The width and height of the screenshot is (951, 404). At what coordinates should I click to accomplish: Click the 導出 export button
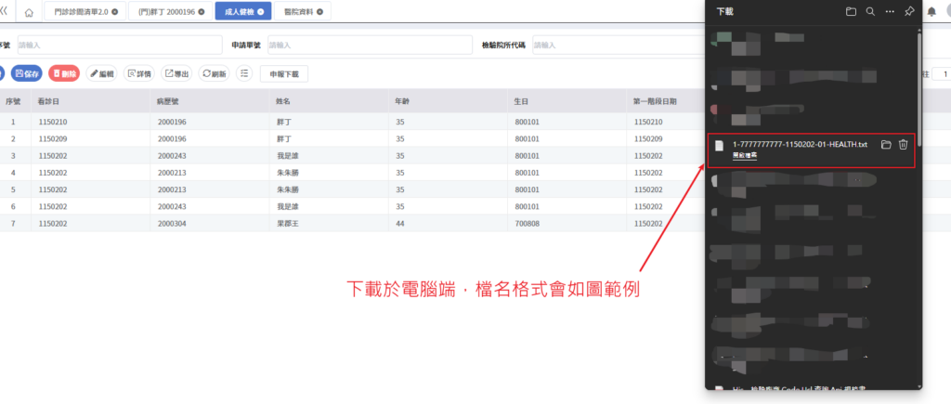[177, 73]
